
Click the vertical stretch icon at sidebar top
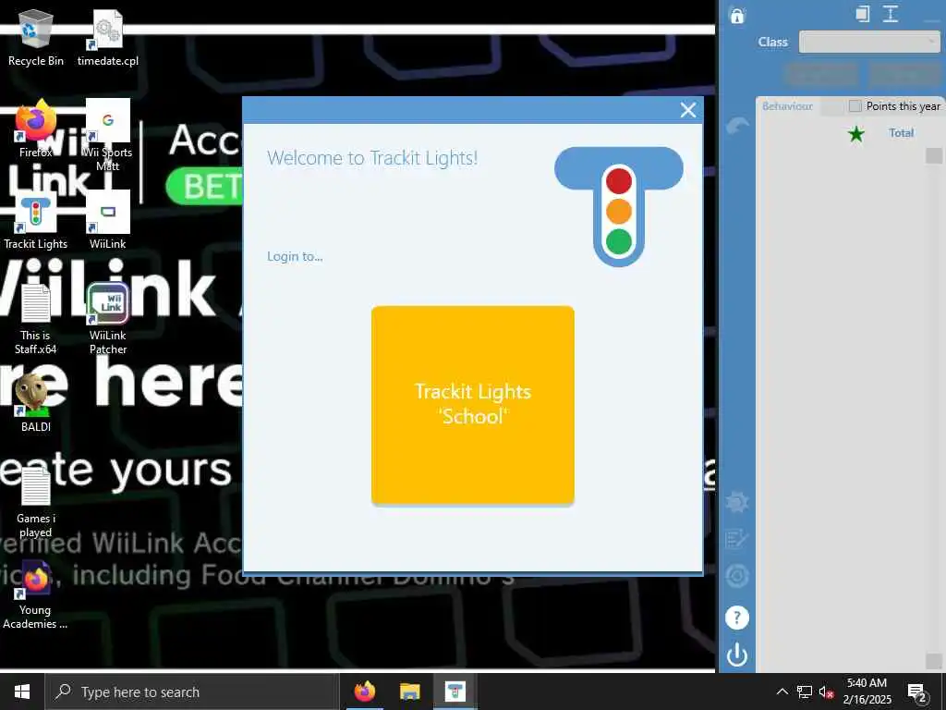click(x=891, y=14)
